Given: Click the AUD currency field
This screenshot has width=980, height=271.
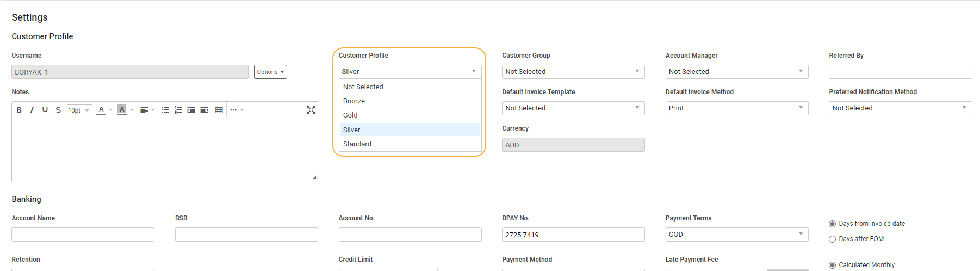Looking at the screenshot, I should pyautogui.click(x=573, y=145).
